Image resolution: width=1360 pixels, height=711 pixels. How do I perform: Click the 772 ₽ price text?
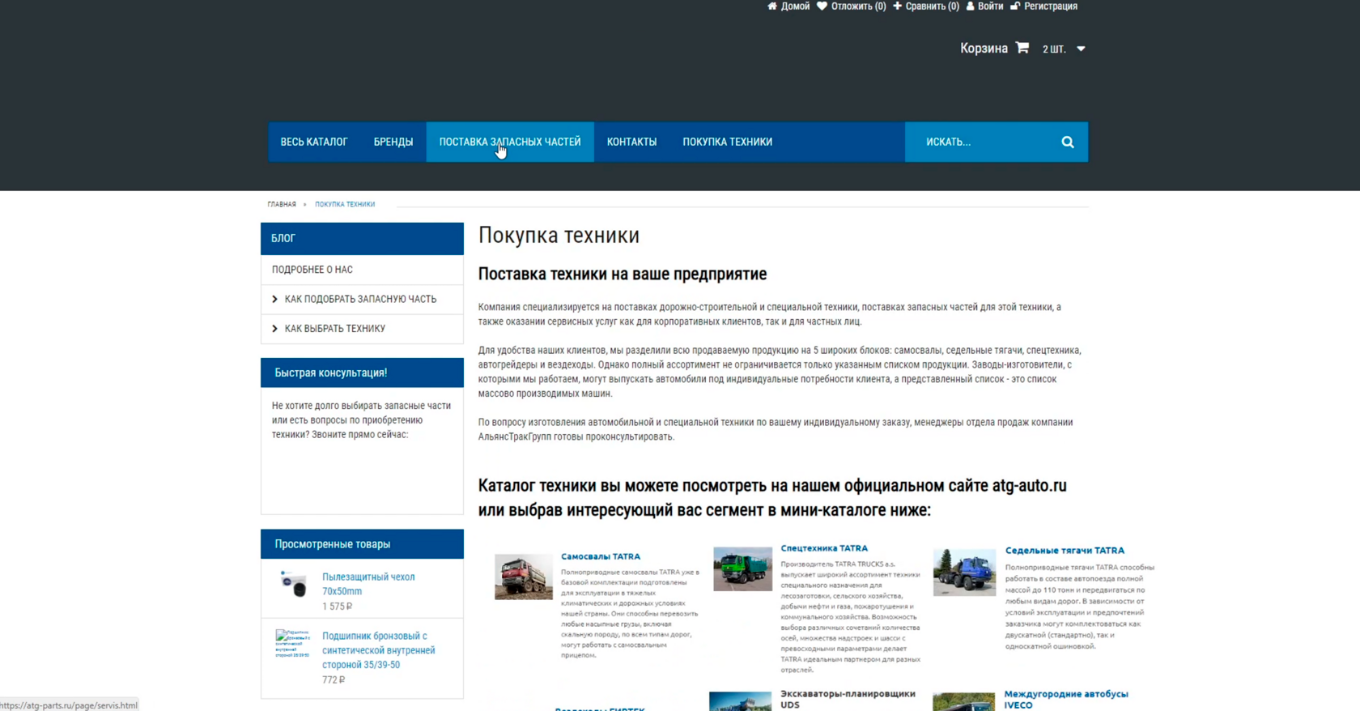coord(334,680)
